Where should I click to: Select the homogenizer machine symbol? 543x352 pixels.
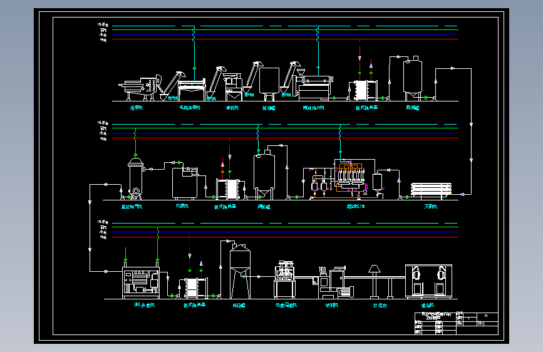tap(185, 184)
